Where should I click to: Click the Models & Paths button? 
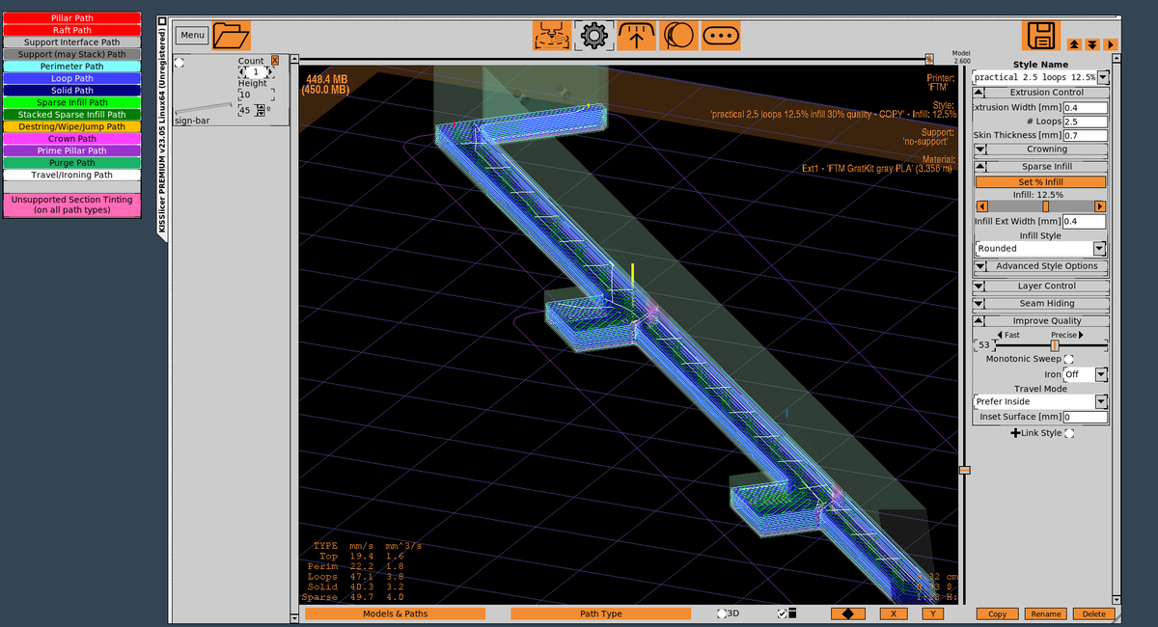(x=395, y=613)
